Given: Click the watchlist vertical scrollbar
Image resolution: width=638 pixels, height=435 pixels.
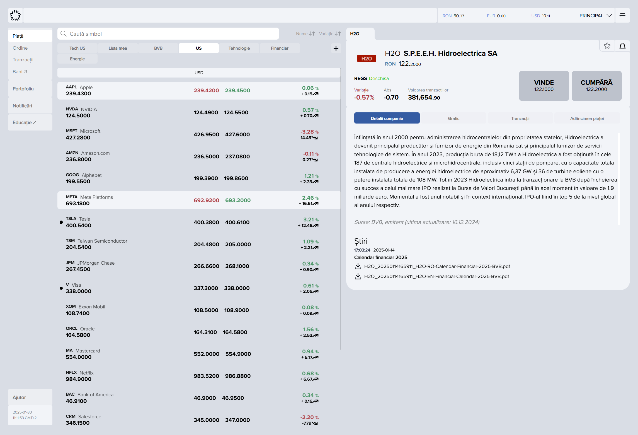Looking at the screenshot, I should pyautogui.click(x=341, y=209).
